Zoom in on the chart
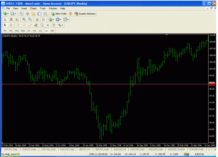 tap(24, 19)
